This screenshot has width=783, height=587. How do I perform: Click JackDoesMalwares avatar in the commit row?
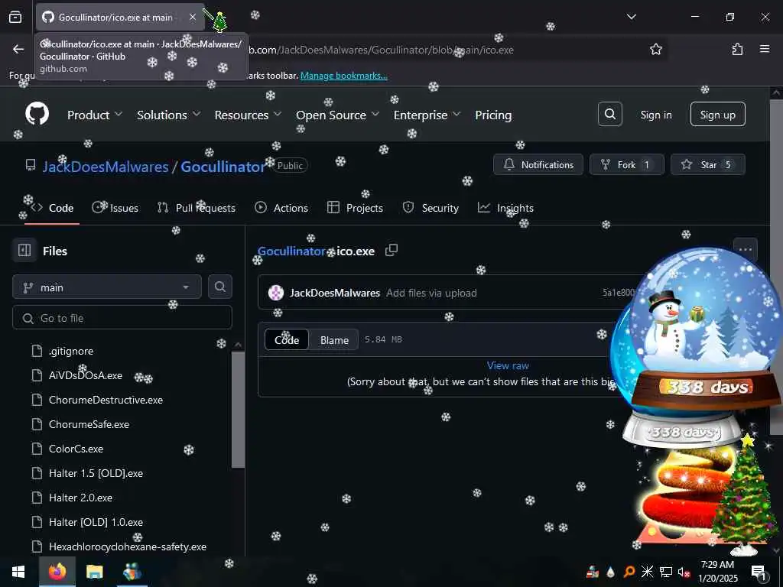[275, 293]
